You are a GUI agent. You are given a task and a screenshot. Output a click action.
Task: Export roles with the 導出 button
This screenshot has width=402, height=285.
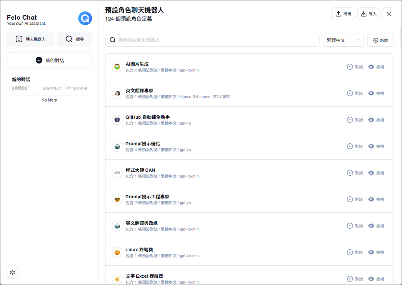click(x=343, y=14)
